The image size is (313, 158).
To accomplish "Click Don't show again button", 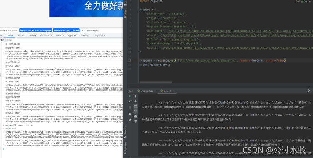I will [x=89, y=30].
